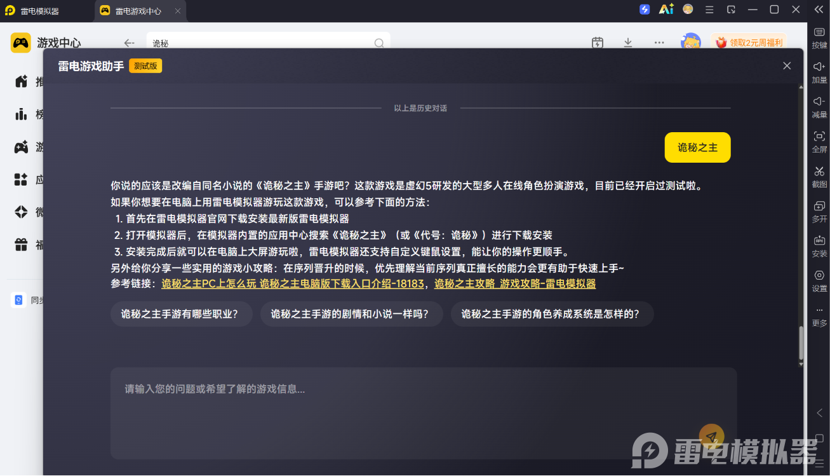Click the 以上是历史对话 separator text
Image resolution: width=830 pixels, height=476 pixels.
tap(420, 108)
